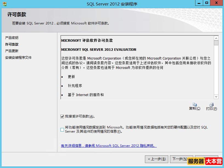This screenshot has height=168, width=224.
Task: Click the 更新 bullet in the license text
Action: 71,77
